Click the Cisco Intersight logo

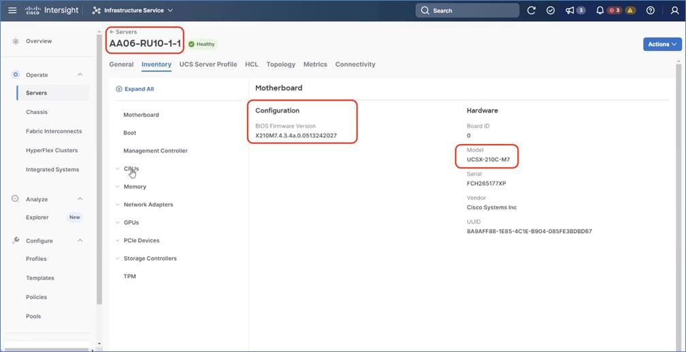pyautogui.click(x=51, y=10)
